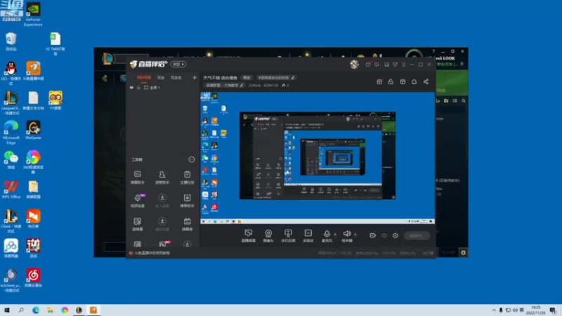Viewport: 562px width, 316px height.
Task: Open the WPS Office desktop icon
Action: click(11, 189)
